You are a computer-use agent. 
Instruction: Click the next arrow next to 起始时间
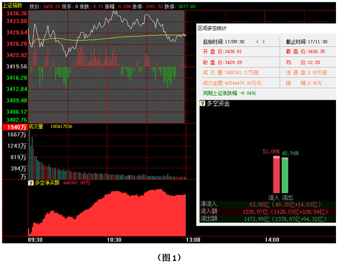click(x=263, y=42)
